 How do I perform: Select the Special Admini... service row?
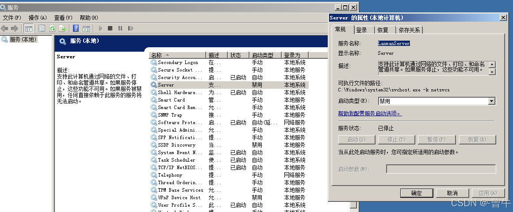tap(229, 130)
